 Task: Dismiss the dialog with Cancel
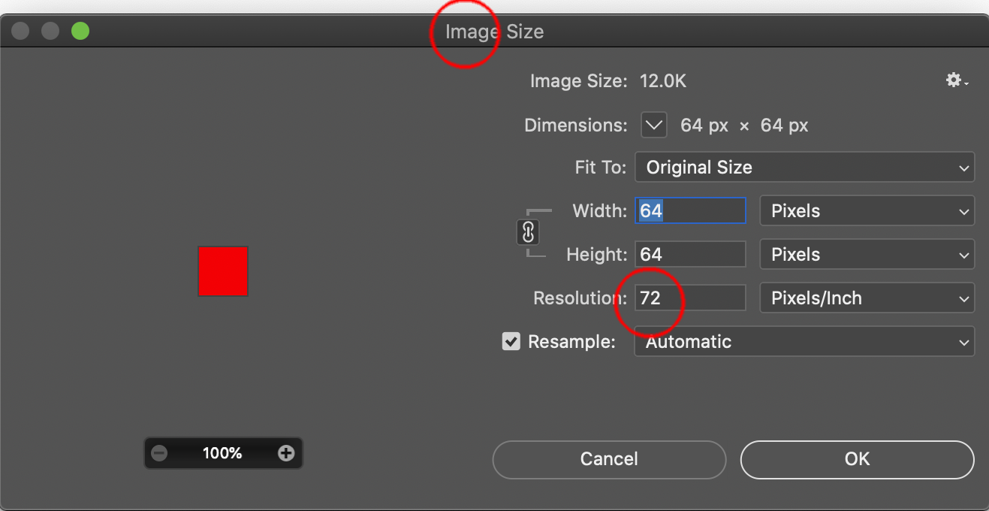[608, 459]
